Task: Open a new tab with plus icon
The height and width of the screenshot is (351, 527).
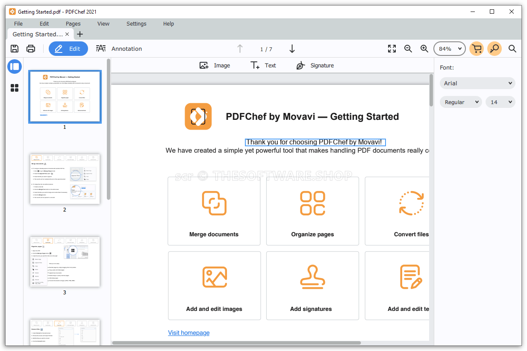Action: pyautogui.click(x=80, y=34)
